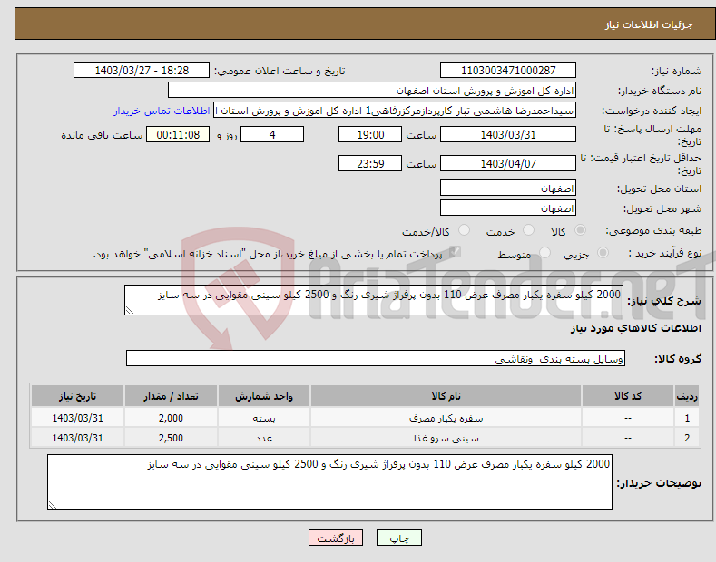Click the quantity cell 2,500
Viewport: 716px width, 562px height.
coord(171,438)
